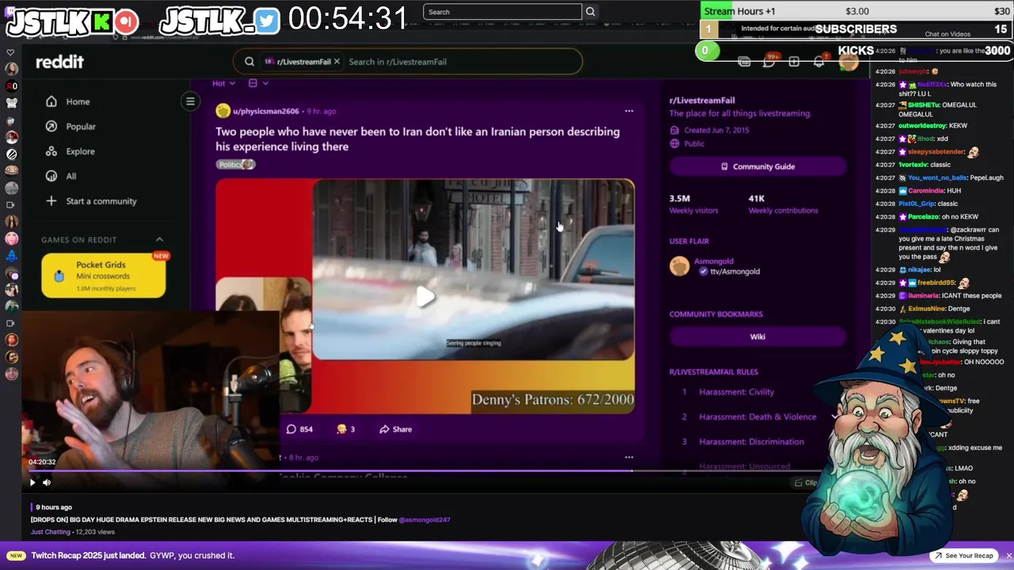Click the reddit logo
The width and height of the screenshot is (1014, 570).
coord(59,62)
